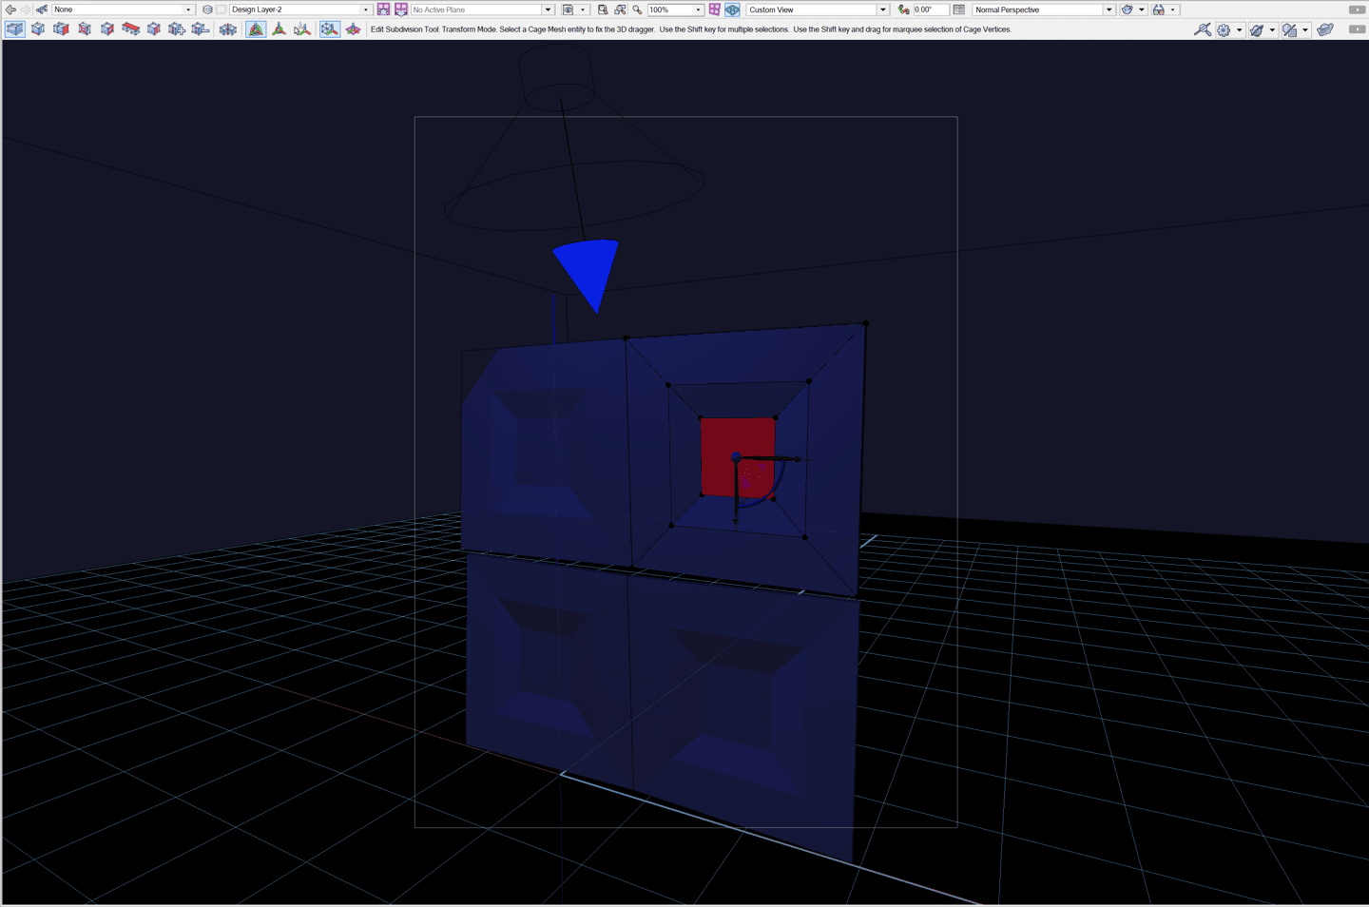Select the second 3D dragger axes icon

279,29
